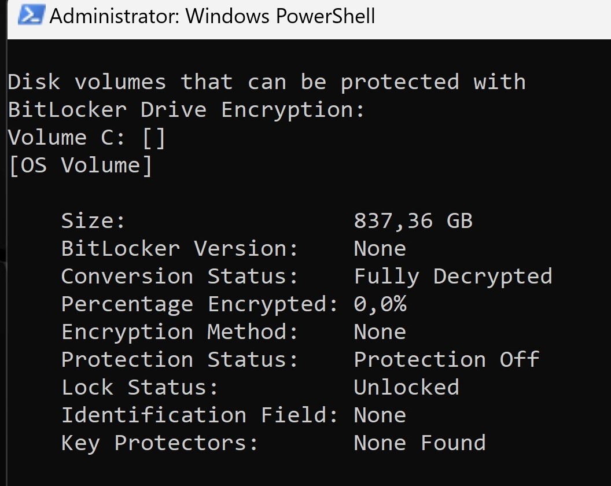Screen dimensions: 611x486
Task: Click the 'Key Protectors:' label
Action: 160,444
